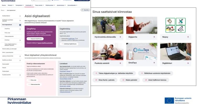Expand Asiakkaan ja potilaan oikeudet section
The width and height of the screenshot is (199, 104).
tap(20, 21)
